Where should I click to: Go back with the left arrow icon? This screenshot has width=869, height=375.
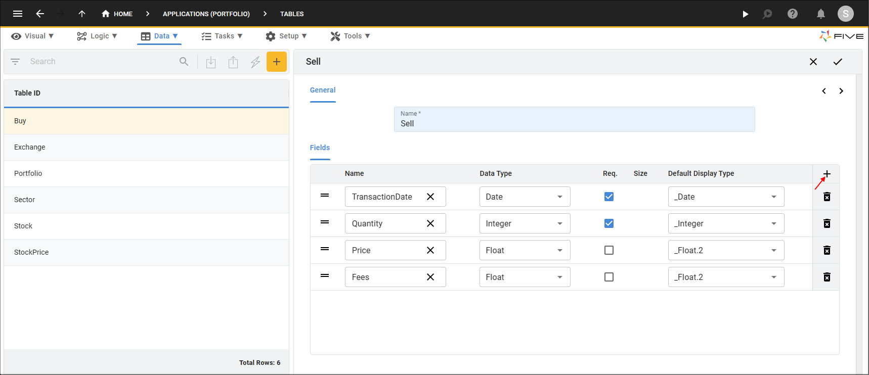pos(40,14)
